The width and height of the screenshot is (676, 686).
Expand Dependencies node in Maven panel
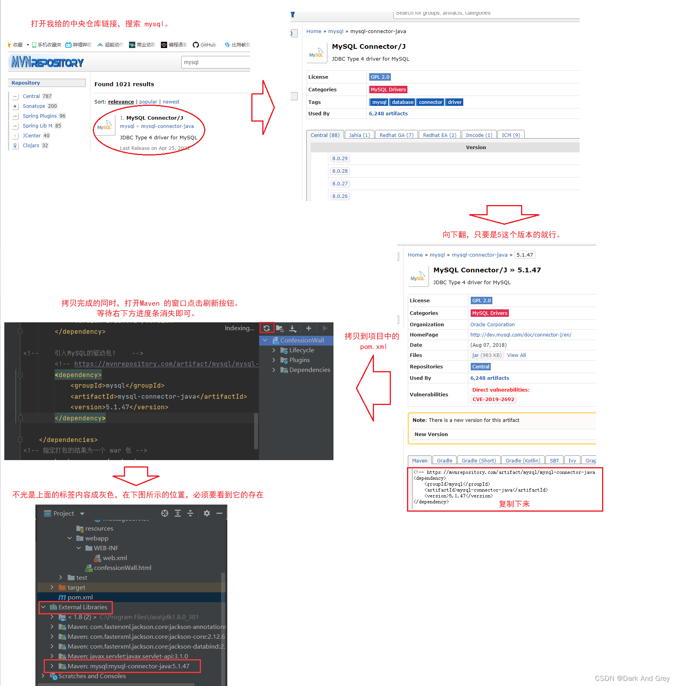(274, 370)
